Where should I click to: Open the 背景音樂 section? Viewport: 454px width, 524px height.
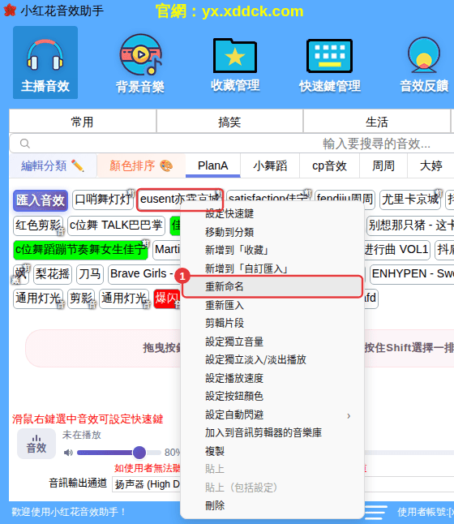[x=140, y=63]
